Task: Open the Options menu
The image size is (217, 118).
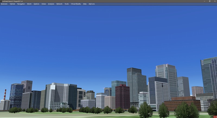Action: (36, 4)
